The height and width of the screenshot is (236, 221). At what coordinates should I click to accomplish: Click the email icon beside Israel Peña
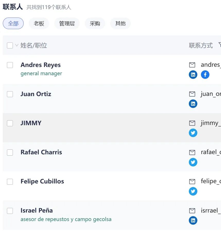pos(192,210)
